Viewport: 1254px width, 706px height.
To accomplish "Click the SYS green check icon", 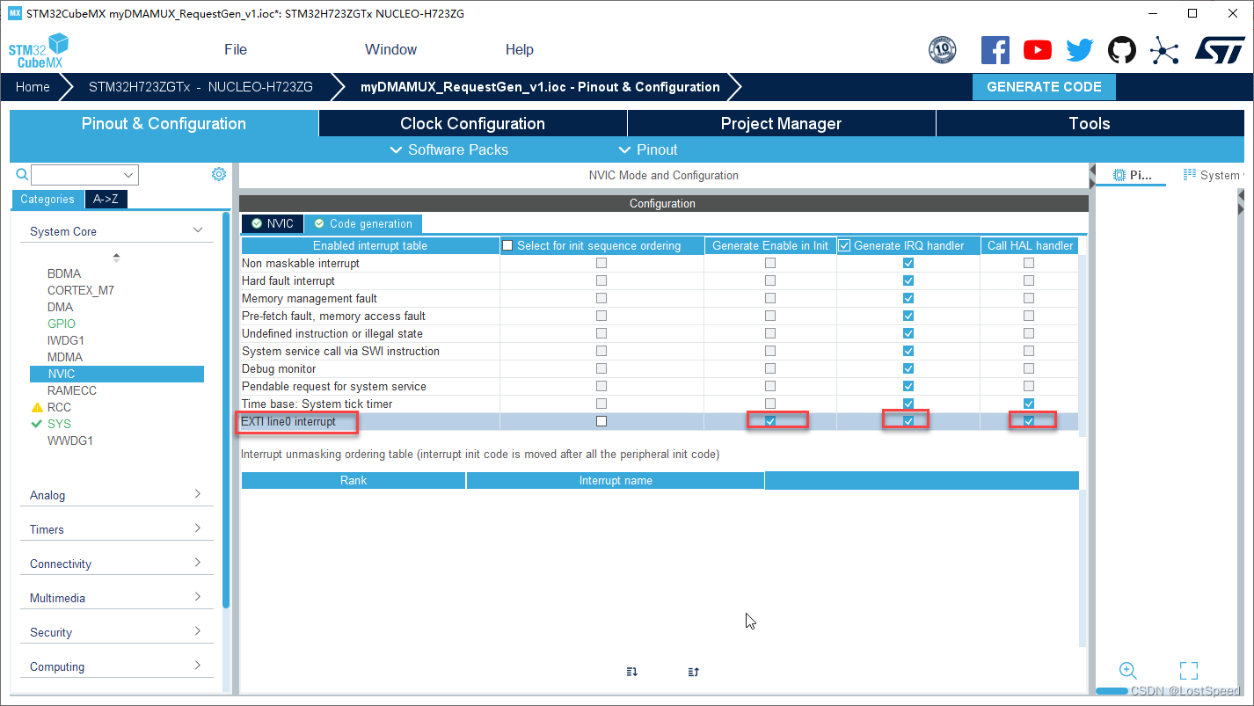I will coord(37,424).
